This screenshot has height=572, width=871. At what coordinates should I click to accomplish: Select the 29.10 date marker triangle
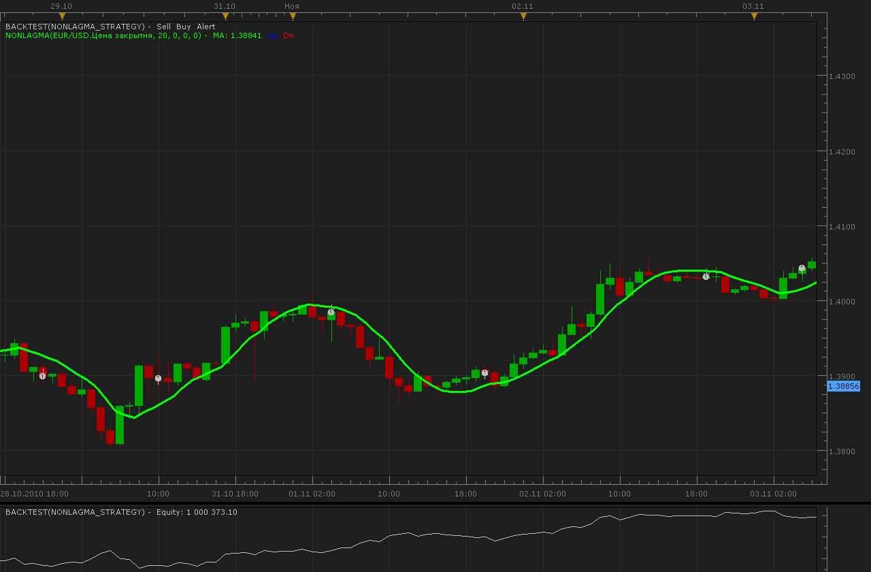pos(62,16)
